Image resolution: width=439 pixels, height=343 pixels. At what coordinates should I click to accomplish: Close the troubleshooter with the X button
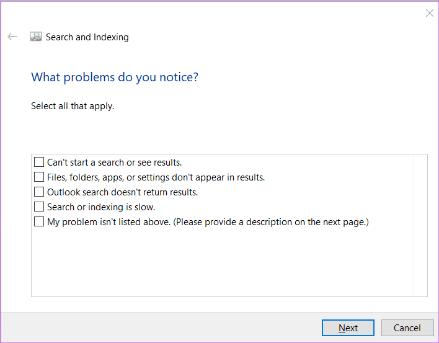pos(430,13)
